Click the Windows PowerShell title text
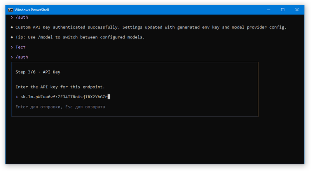 coord(32,10)
